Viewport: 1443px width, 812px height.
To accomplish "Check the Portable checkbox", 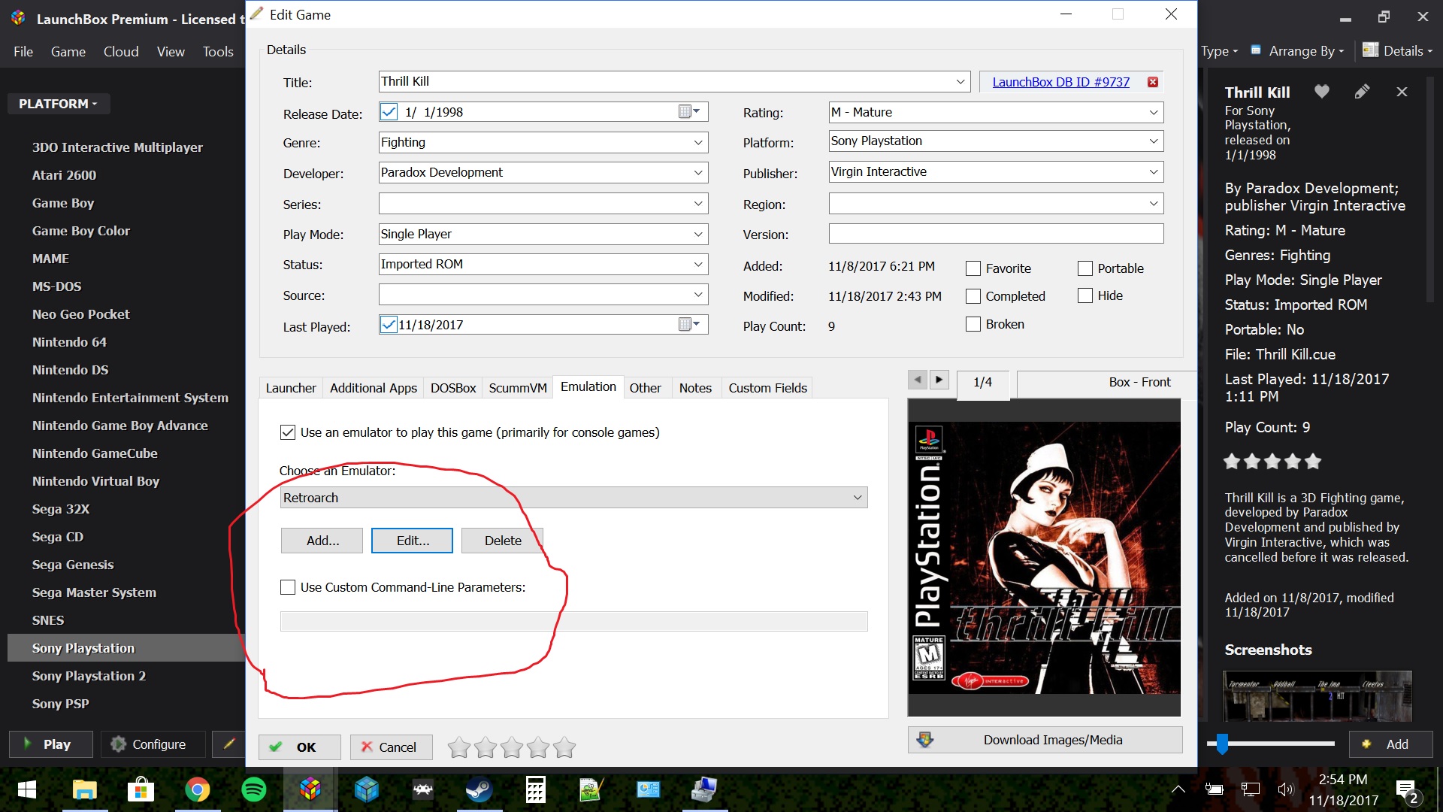I will 1085,268.
